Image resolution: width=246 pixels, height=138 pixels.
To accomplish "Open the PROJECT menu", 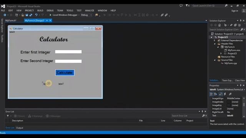I will [x=29, y=10].
